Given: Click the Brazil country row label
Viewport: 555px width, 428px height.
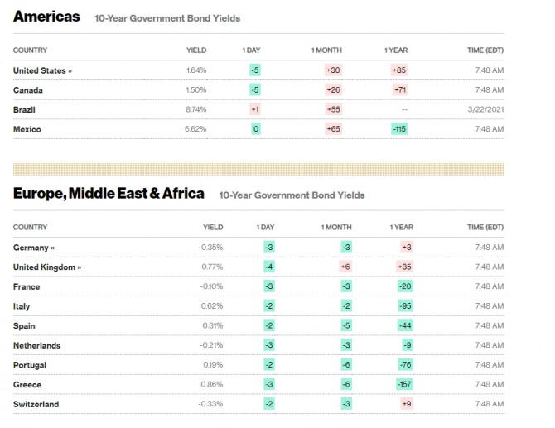Looking at the screenshot, I should point(25,109).
